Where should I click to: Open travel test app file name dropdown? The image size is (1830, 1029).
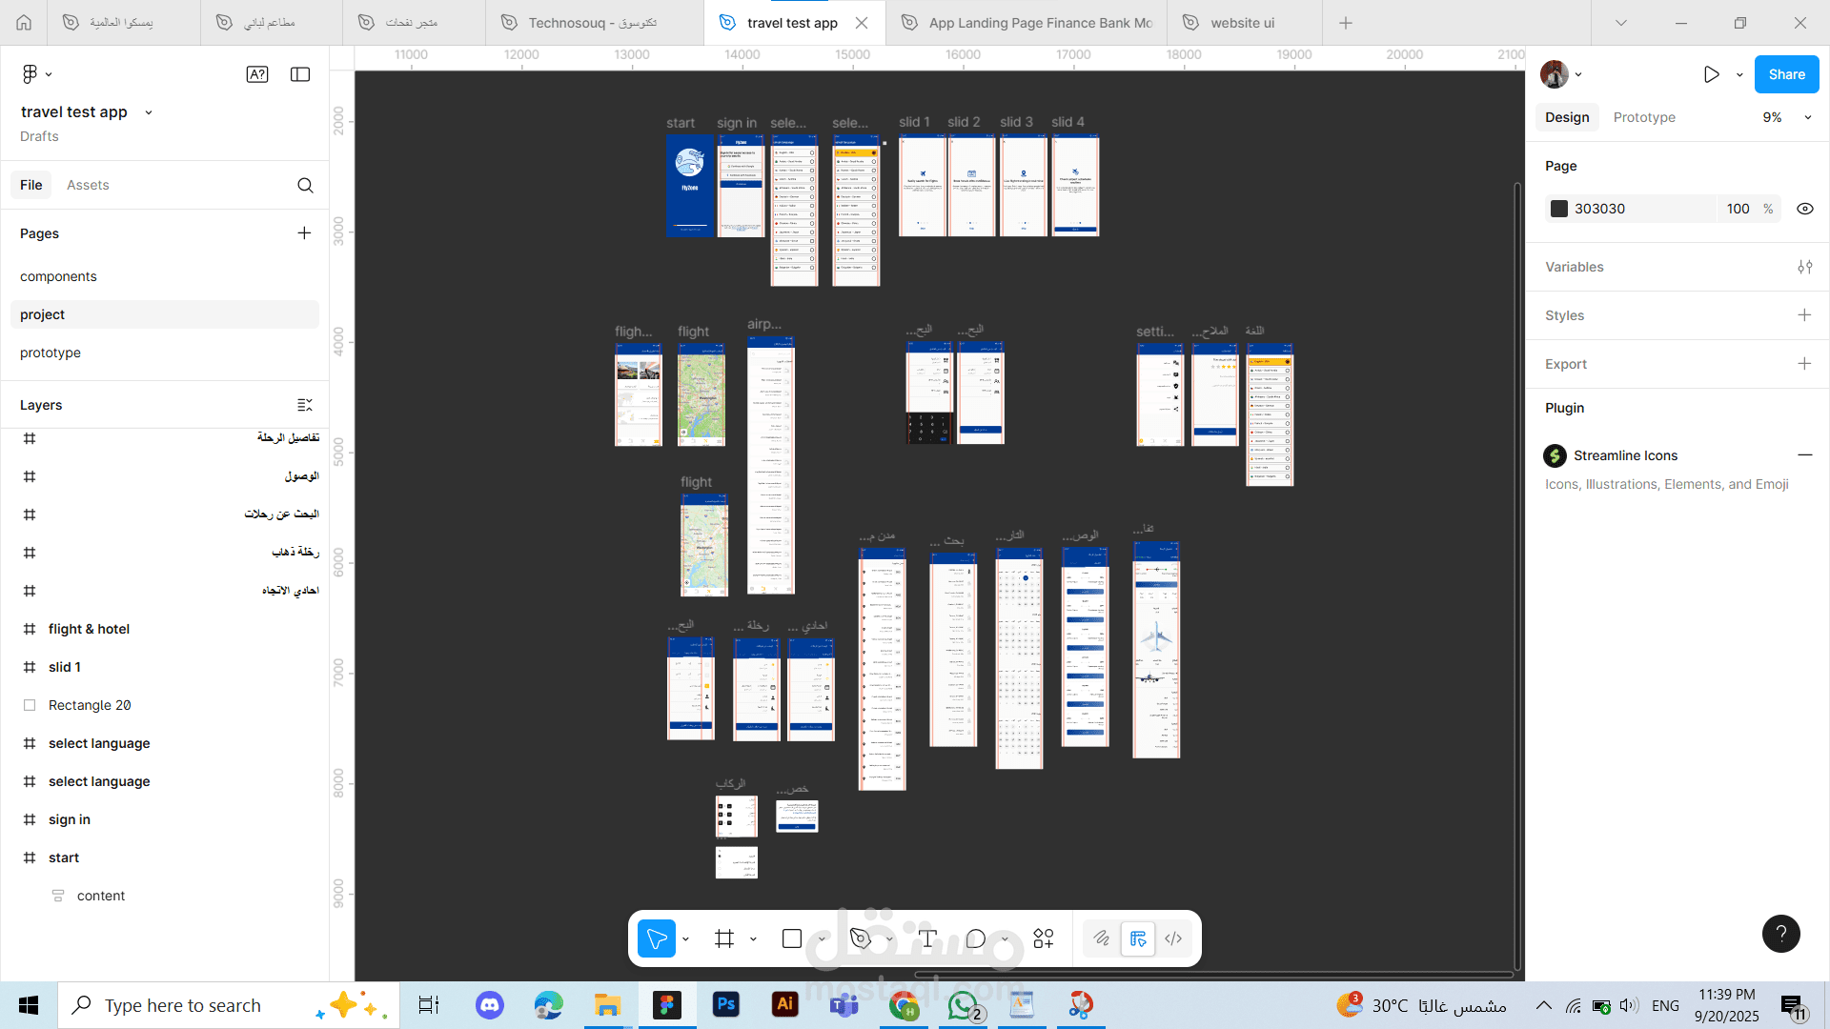click(149, 112)
